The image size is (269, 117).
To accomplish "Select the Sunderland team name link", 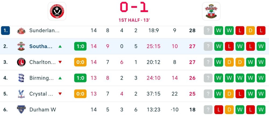I will [x=44, y=31].
